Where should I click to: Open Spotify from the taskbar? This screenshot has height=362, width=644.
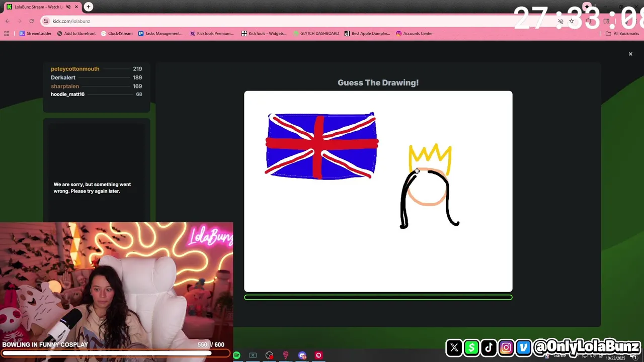coord(236,355)
